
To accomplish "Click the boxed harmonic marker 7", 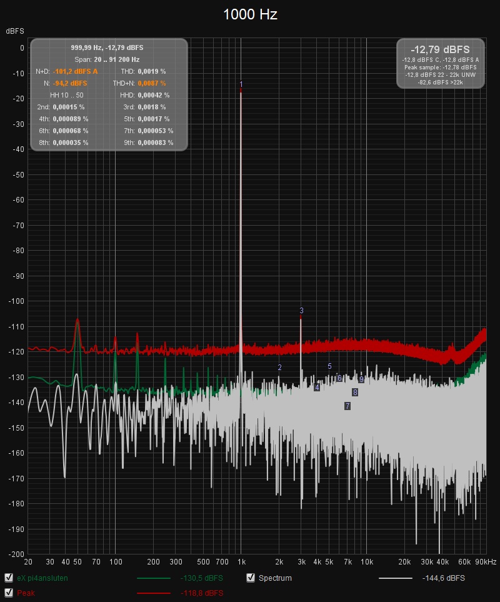I will click(347, 406).
